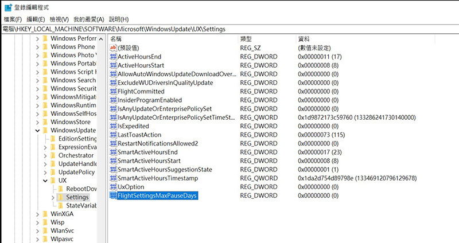
Task: Click the 0x00000073 (115) data cell
Action: click(x=321, y=135)
